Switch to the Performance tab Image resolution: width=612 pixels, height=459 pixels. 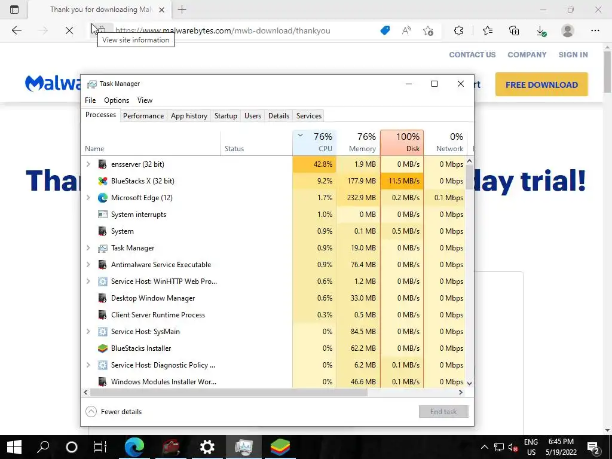pyautogui.click(x=143, y=116)
